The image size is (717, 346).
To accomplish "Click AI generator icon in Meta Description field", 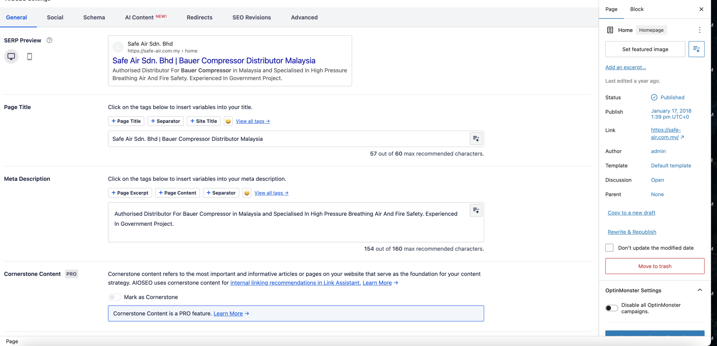I will click(476, 210).
